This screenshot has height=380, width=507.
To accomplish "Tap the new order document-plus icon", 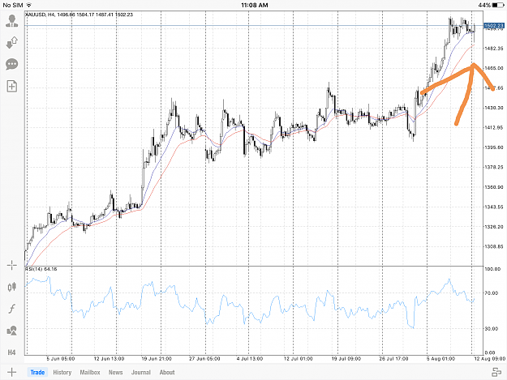I will click(x=12, y=86).
